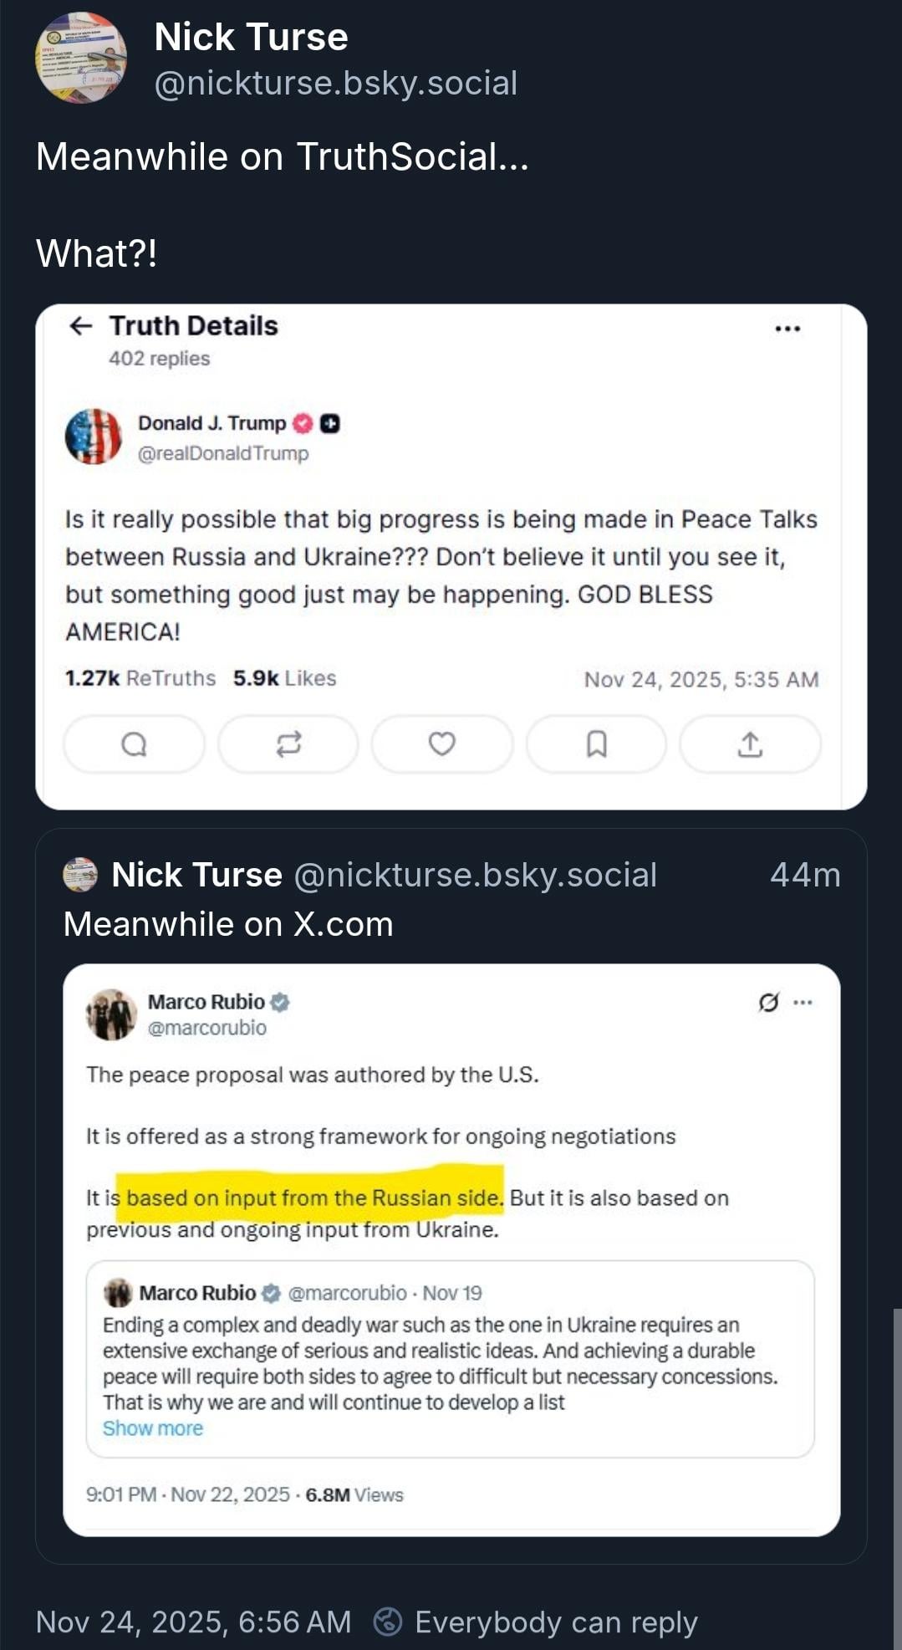Screen dimensions: 902x1650
Task: Tap the ReTruth arrows icon
Action: pyautogui.click(x=288, y=743)
